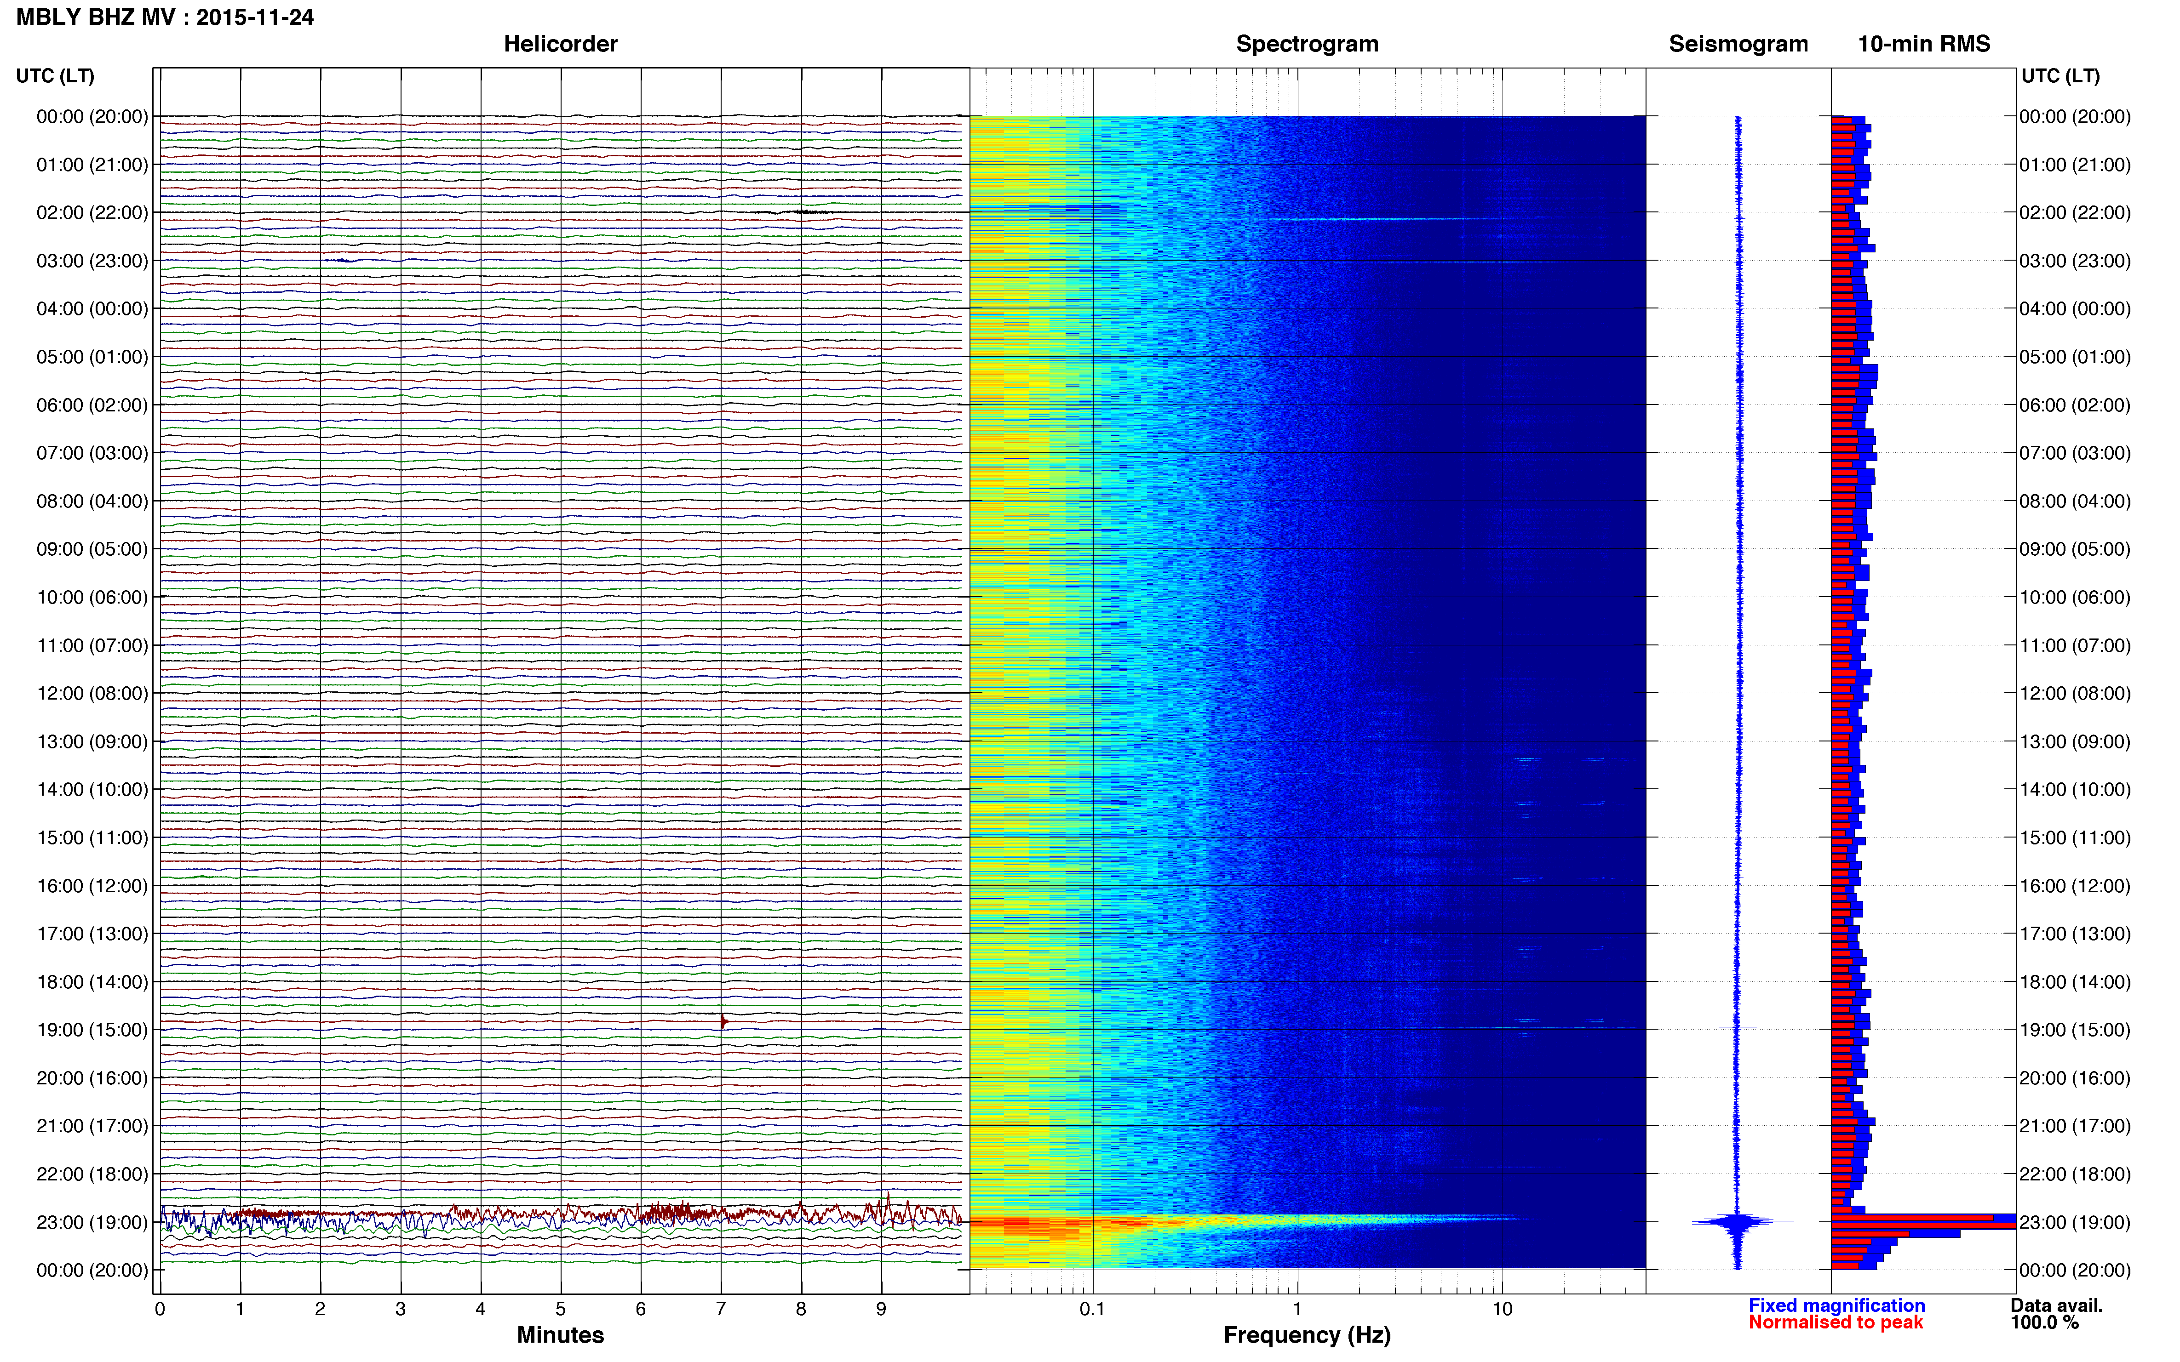Click the left '17:00 (13:00)' time label
The width and height of the screenshot is (2180, 1362).
pos(92,933)
